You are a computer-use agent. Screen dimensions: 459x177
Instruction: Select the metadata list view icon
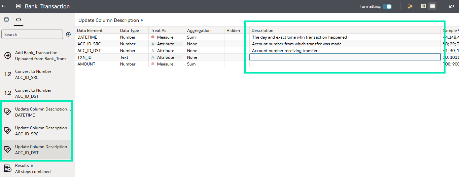click(x=432, y=6)
